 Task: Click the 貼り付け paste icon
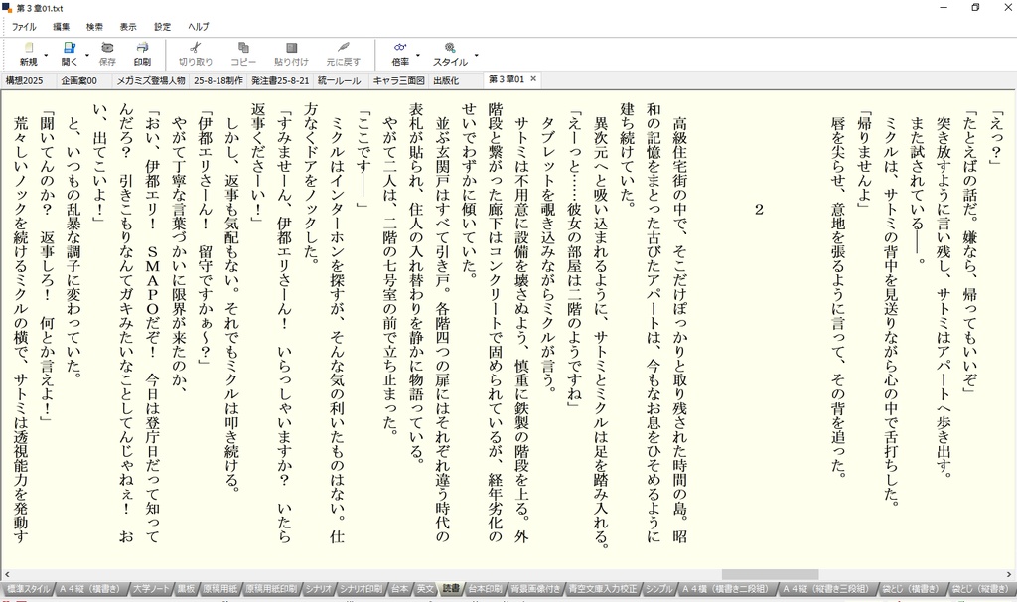pos(291,48)
